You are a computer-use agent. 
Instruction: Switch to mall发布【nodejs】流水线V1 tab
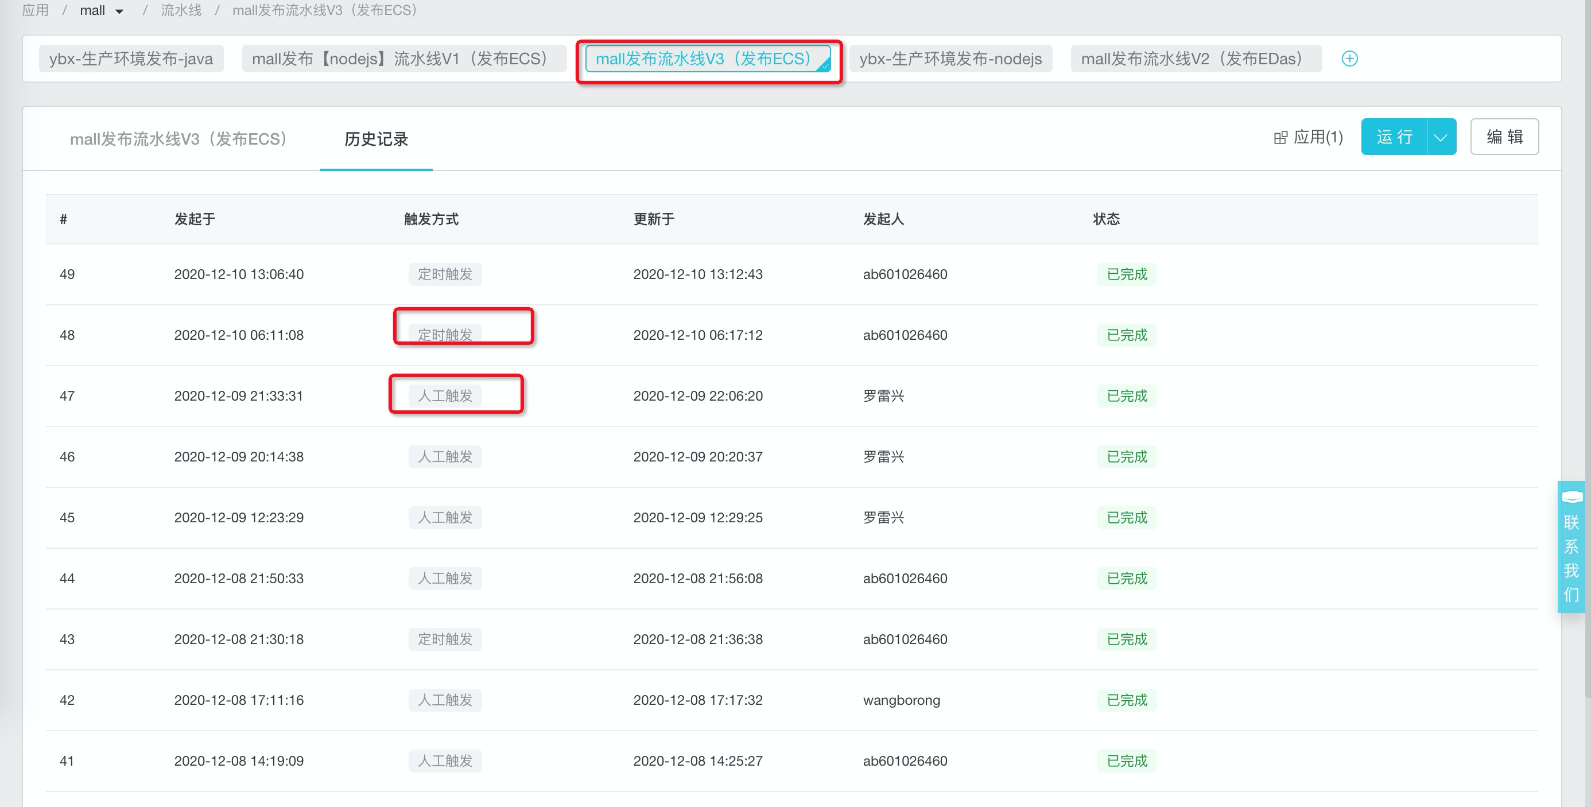[x=404, y=59]
